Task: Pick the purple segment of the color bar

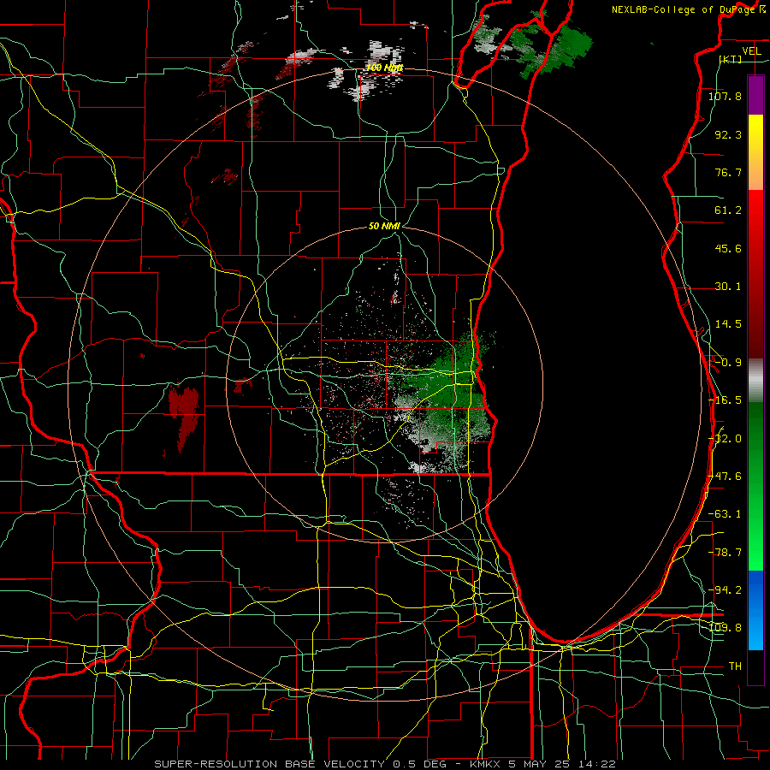Action: 755,95
